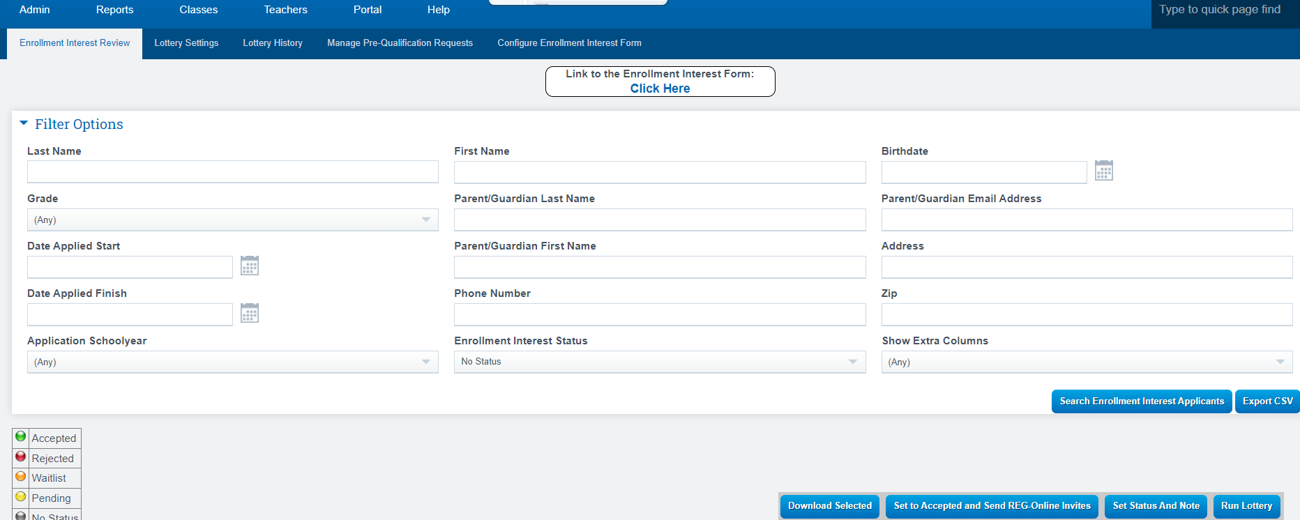Follow the Click Here enrollment form link
Image resolution: width=1300 pixels, height=520 pixels.
click(660, 89)
